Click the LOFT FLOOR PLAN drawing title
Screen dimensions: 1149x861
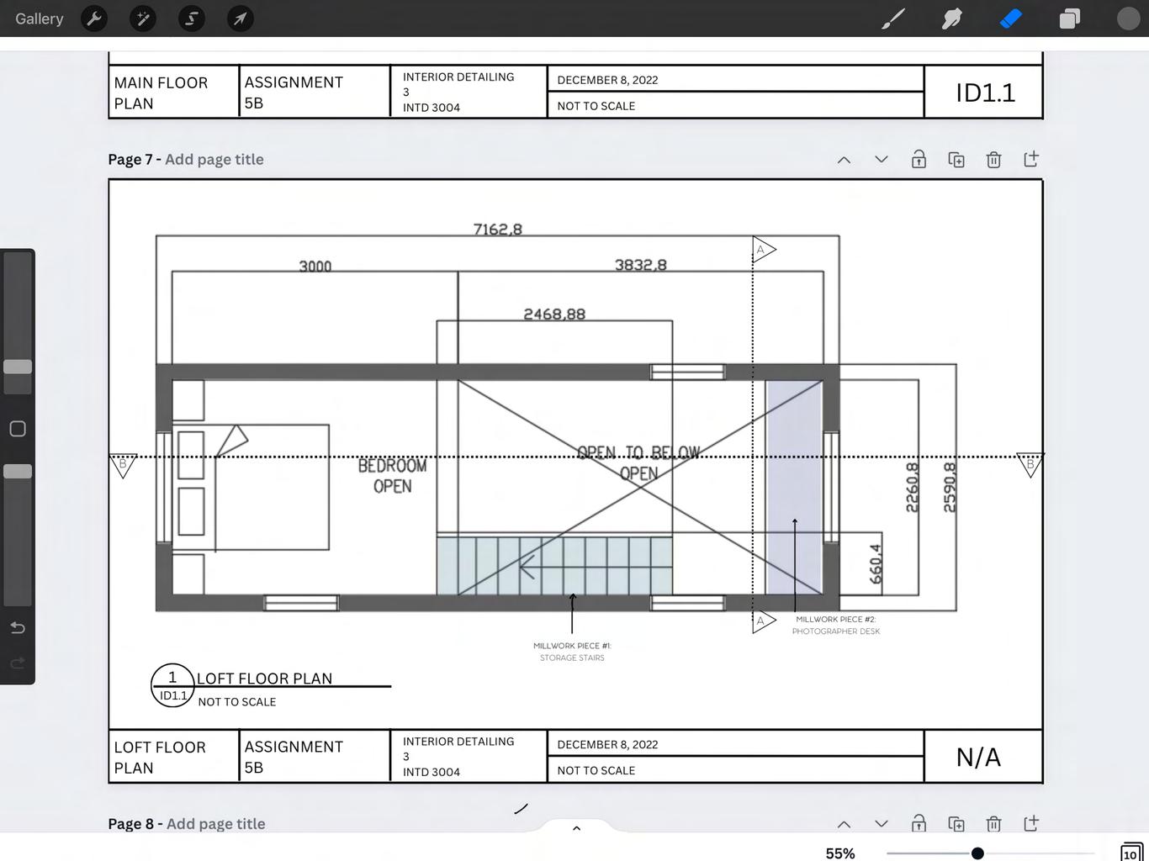(x=264, y=679)
